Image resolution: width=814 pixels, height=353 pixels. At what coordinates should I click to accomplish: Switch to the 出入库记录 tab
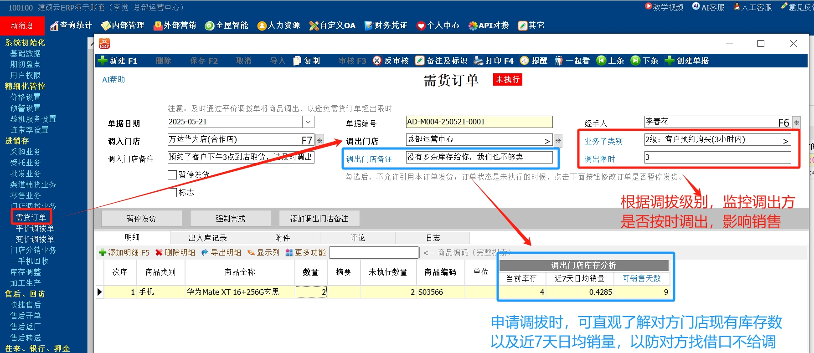[207, 238]
